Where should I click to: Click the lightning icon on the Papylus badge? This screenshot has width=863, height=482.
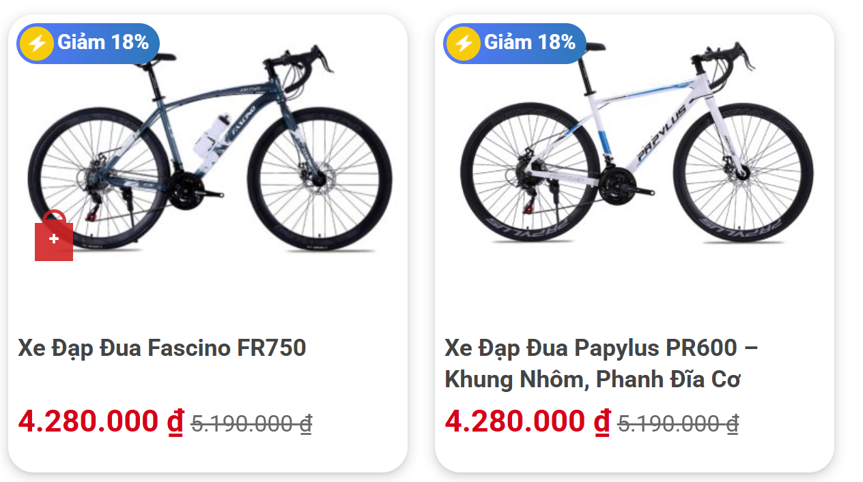tap(464, 44)
